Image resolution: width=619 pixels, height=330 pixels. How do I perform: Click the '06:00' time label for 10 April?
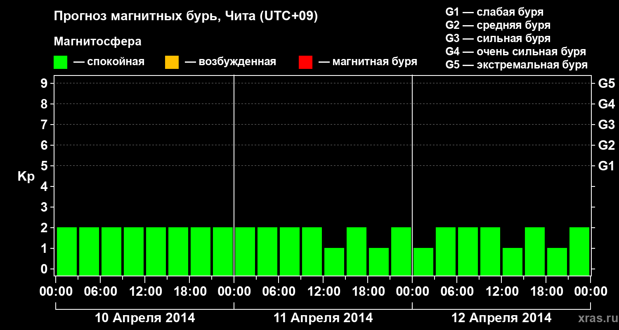pyautogui.click(x=101, y=292)
